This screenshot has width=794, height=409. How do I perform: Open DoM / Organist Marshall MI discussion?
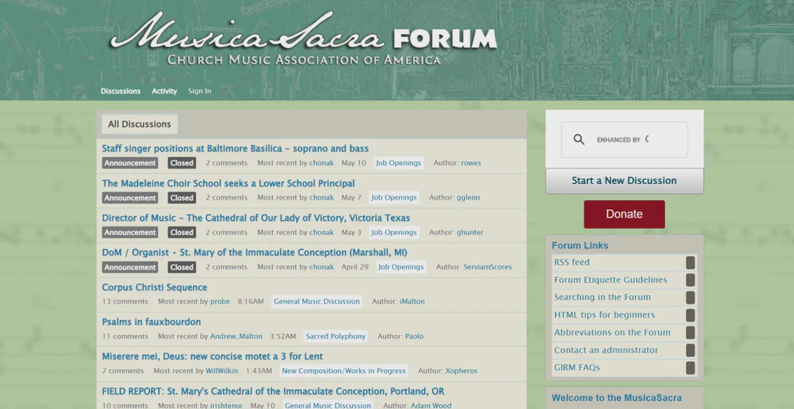254,252
